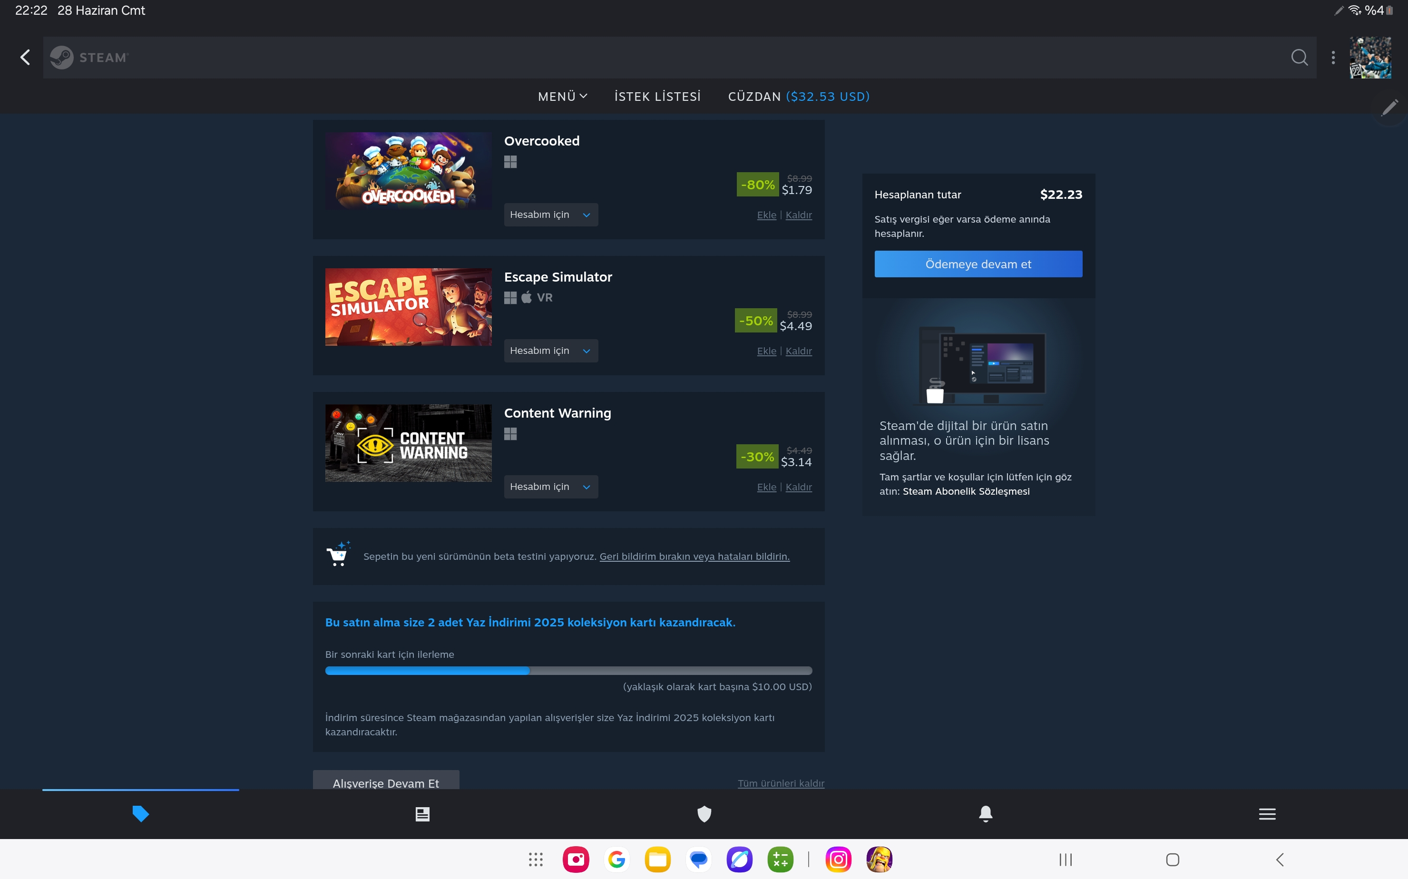Open the 'Steam Abonelik Sözleşmesi' link
The image size is (1408, 879).
(966, 491)
